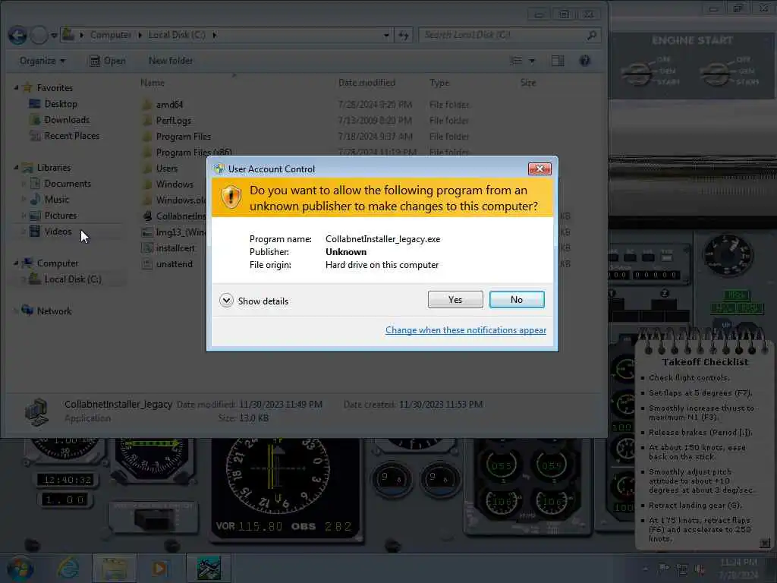Viewport: 777px width, 583px height.
Task: Click CollabnetInstaller_legacy icon in details pane
Action: pos(37,411)
